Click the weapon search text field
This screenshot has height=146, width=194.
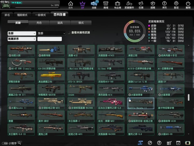(x=49, y=39)
